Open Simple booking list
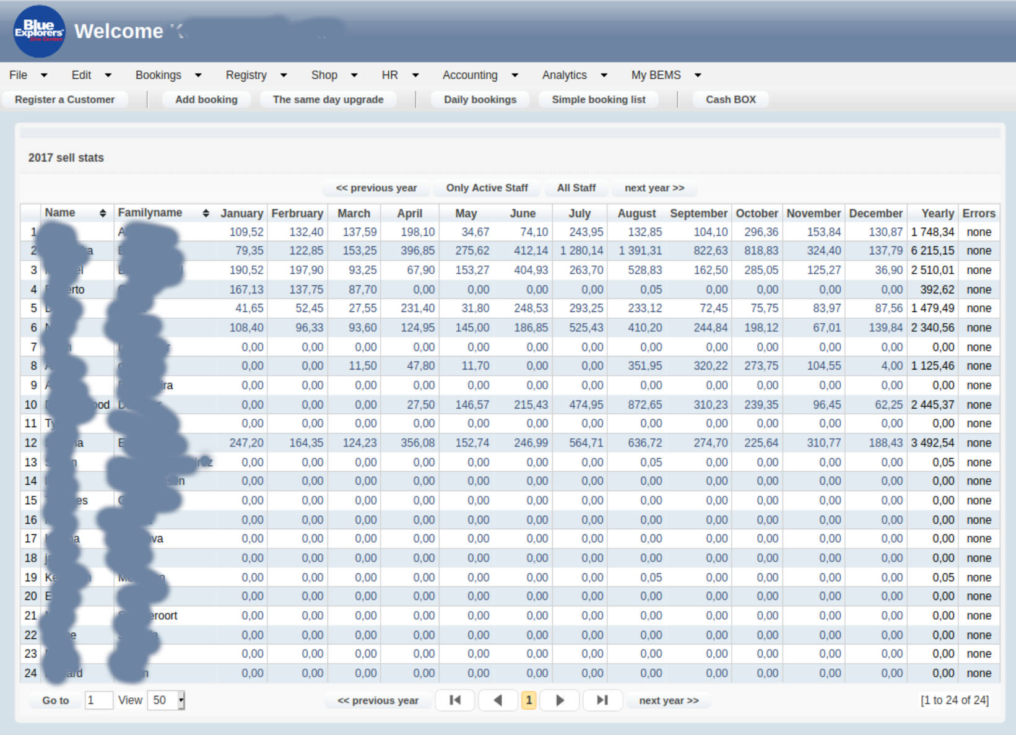The height and width of the screenshot is (735, 1016). 599,100
